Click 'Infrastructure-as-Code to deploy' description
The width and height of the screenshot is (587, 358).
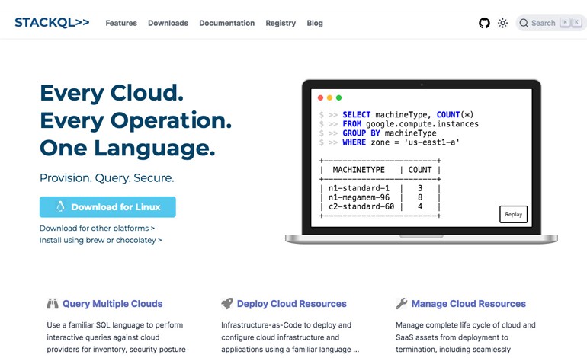[x=290, y=337]
